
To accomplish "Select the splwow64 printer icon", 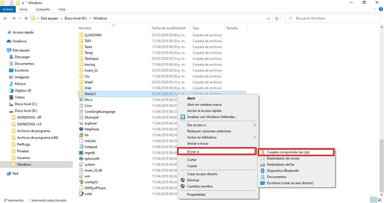I will 81,158.
